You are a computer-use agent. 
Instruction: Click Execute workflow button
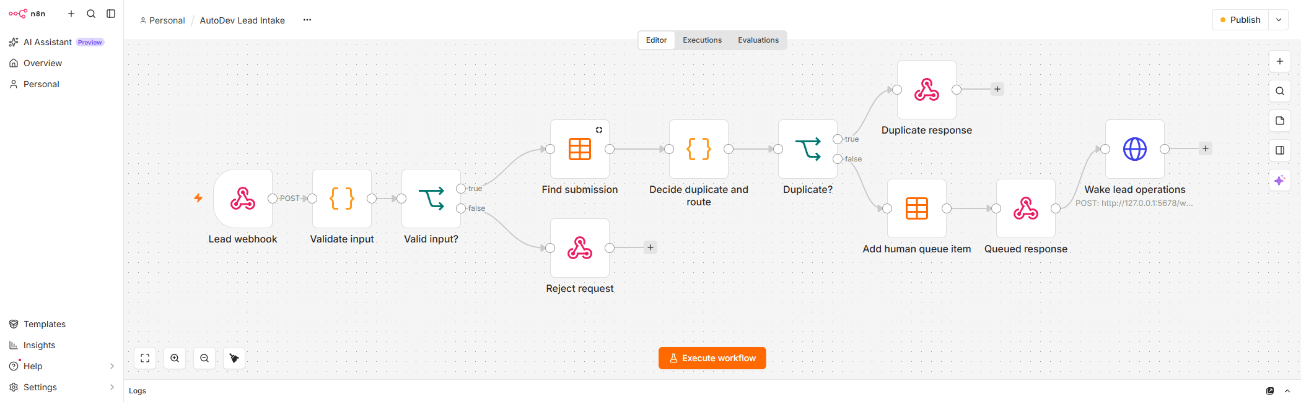[712, 358]
